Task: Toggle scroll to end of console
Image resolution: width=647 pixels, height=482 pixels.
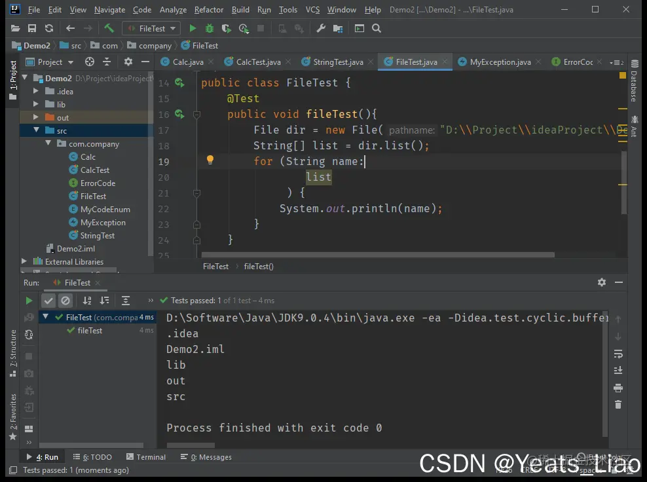Action: (x=618, y=370)
